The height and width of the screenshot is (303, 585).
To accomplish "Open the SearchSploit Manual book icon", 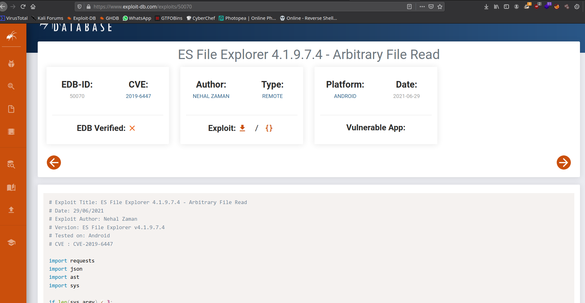I will point(11,187).
